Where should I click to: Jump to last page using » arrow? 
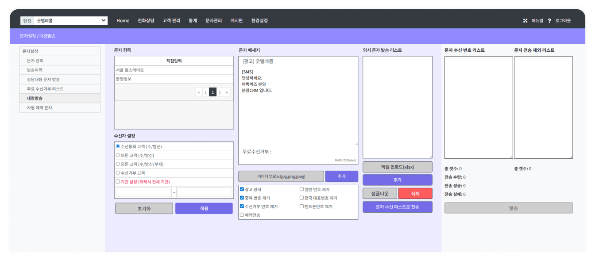click(x=226, y=92)
